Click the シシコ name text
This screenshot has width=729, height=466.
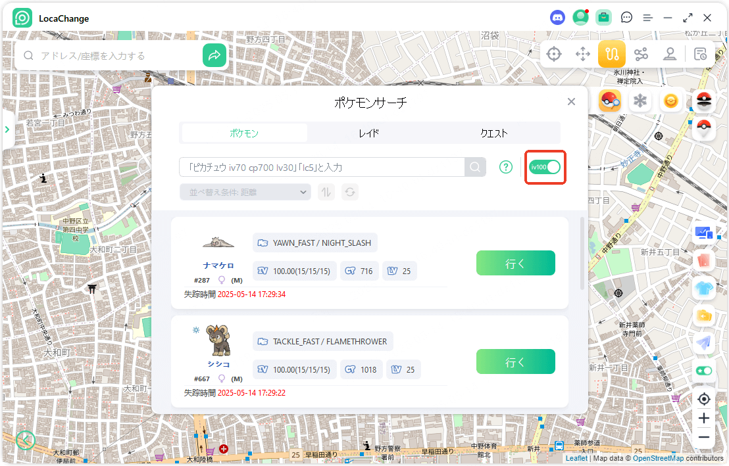pyautogui.click(x=218, y=364)
